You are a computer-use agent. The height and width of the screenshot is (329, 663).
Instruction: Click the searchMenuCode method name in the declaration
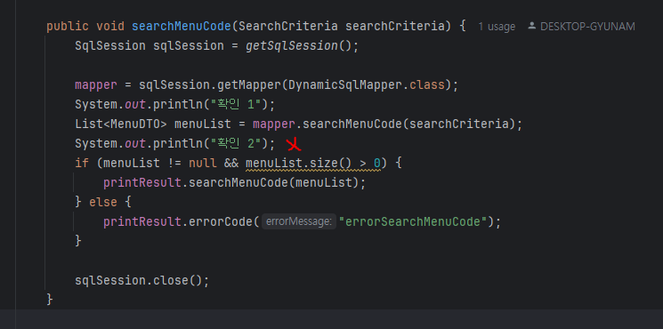point(181,26)
